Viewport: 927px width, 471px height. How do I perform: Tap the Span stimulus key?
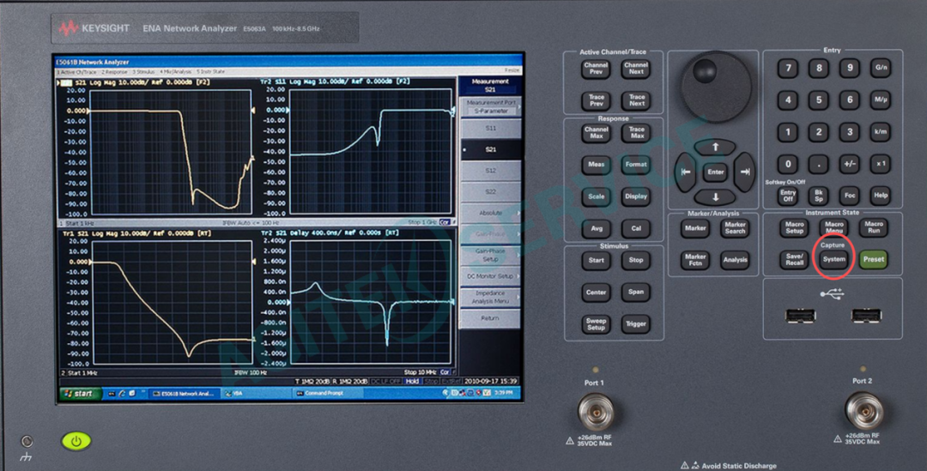click(x=636, y=292)
